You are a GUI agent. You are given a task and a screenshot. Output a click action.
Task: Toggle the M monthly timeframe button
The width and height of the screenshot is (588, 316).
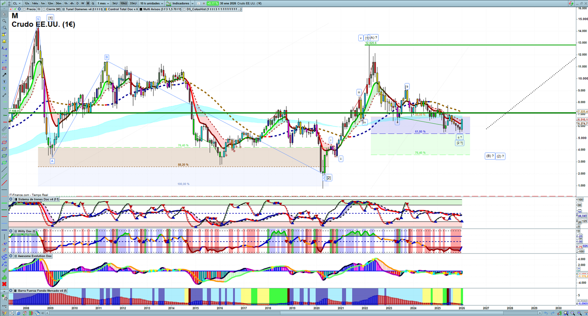pyautogui.click(x=88, y=3)
